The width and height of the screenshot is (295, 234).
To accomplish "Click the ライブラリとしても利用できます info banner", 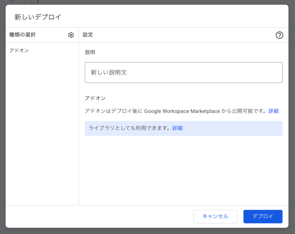I will coord(130,128).
